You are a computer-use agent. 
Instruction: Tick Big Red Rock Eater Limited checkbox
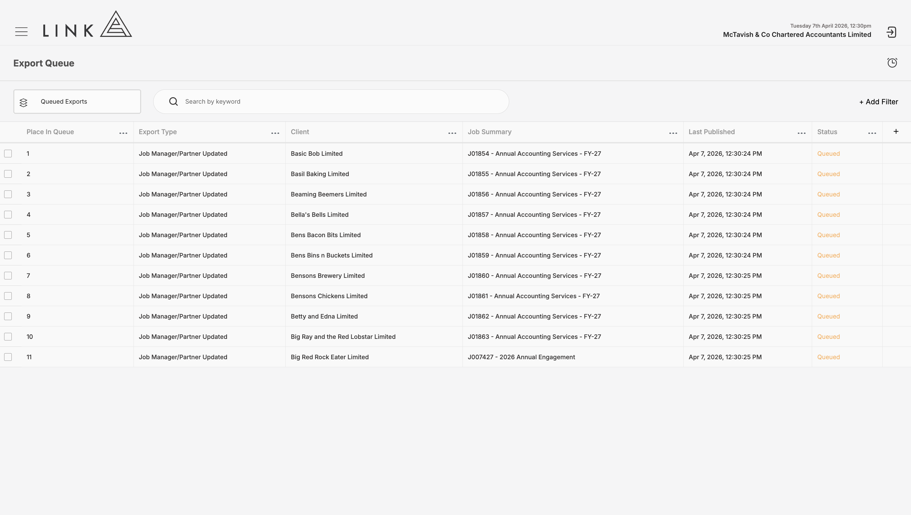pos(8,357)
